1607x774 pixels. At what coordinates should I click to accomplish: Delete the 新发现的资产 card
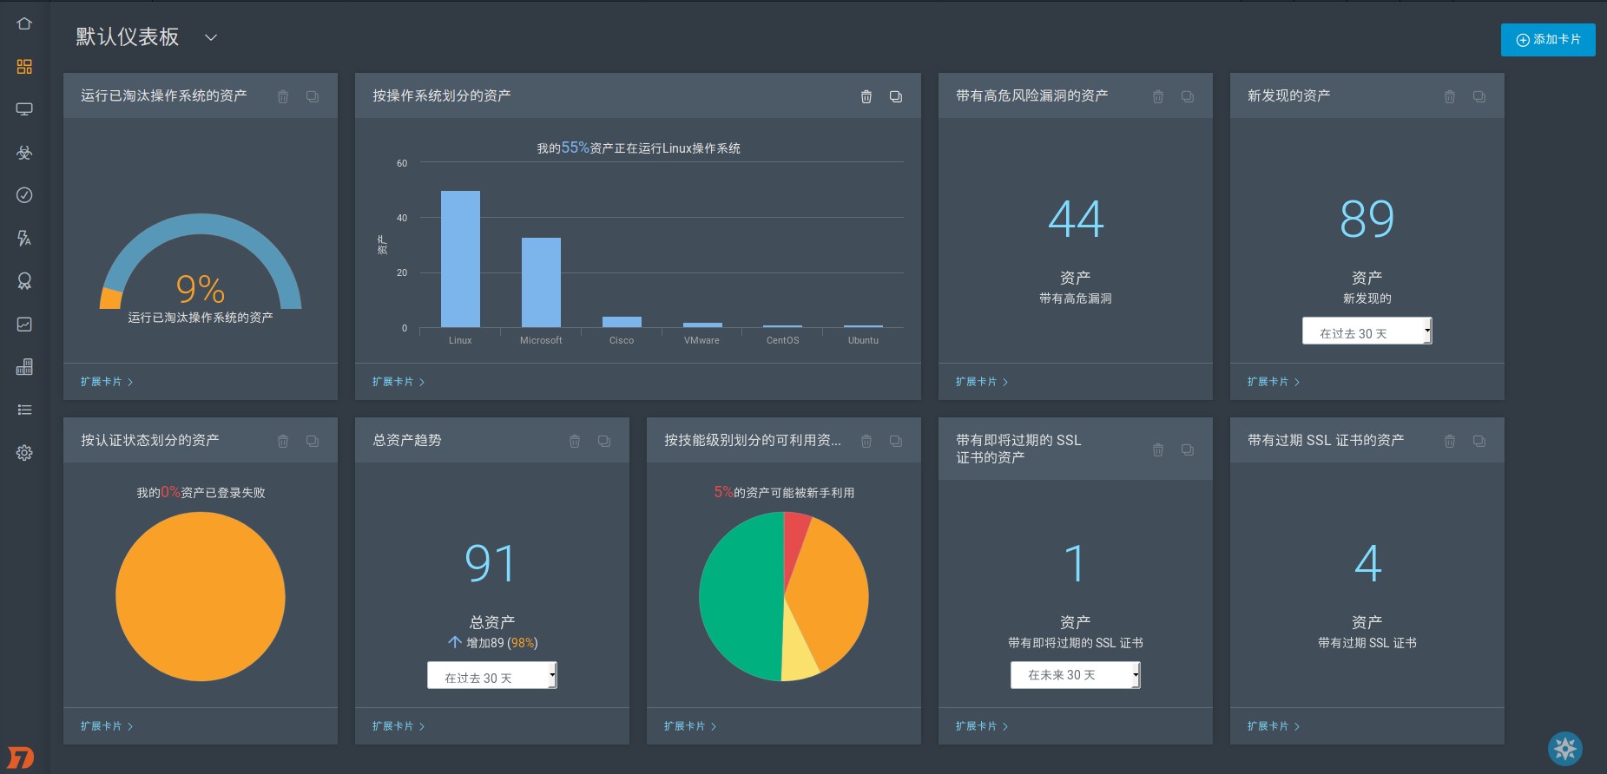(1450, 96)
